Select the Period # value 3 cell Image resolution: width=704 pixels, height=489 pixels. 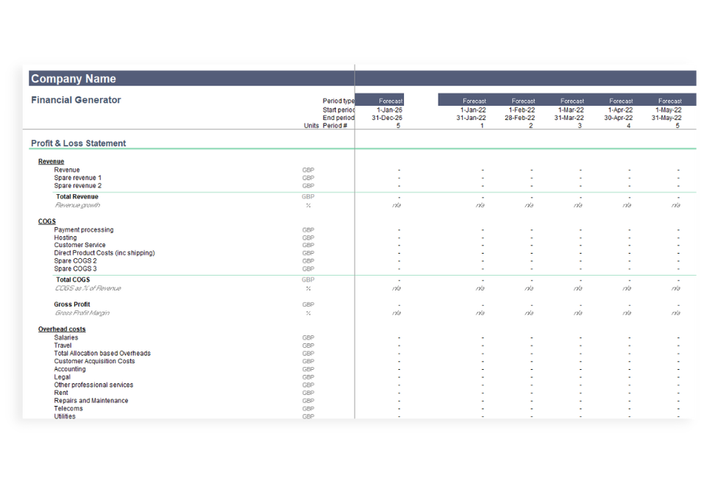click(x=580, y=126)
